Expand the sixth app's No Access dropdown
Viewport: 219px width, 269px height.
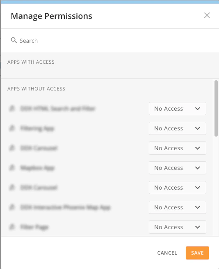pos(178,207)
